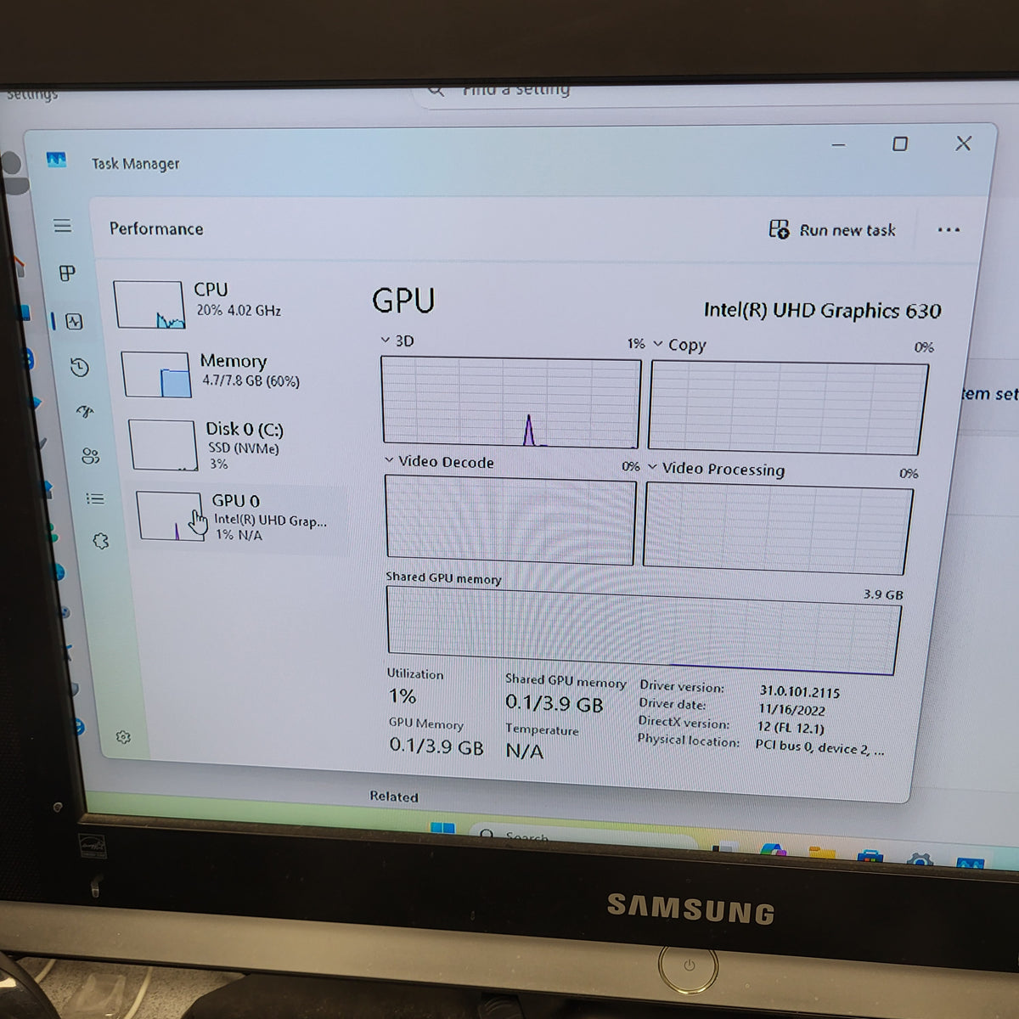
Task: Open the Users sidebar icon
Action: pos(90,456)
